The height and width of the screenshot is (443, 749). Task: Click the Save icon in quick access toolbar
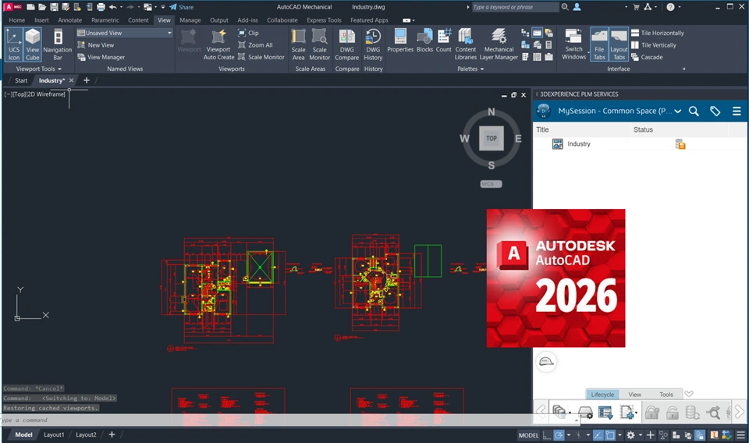coord(54,7)
